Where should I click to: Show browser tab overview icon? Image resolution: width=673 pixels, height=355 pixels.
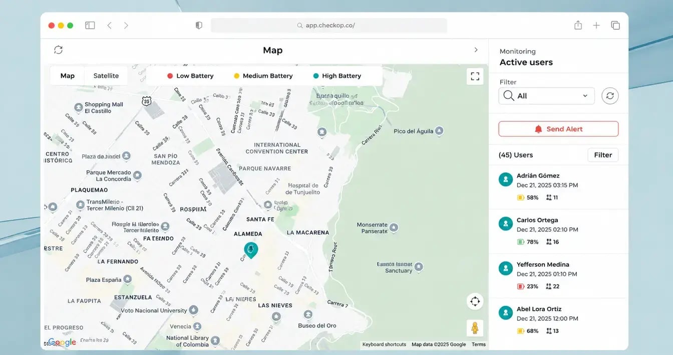pyautogui.click(x=615, y=25)
